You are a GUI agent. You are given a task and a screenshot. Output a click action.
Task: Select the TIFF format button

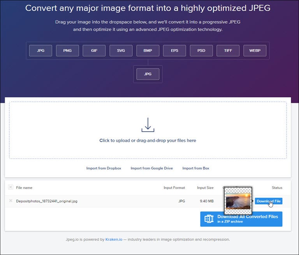[228, 51]
